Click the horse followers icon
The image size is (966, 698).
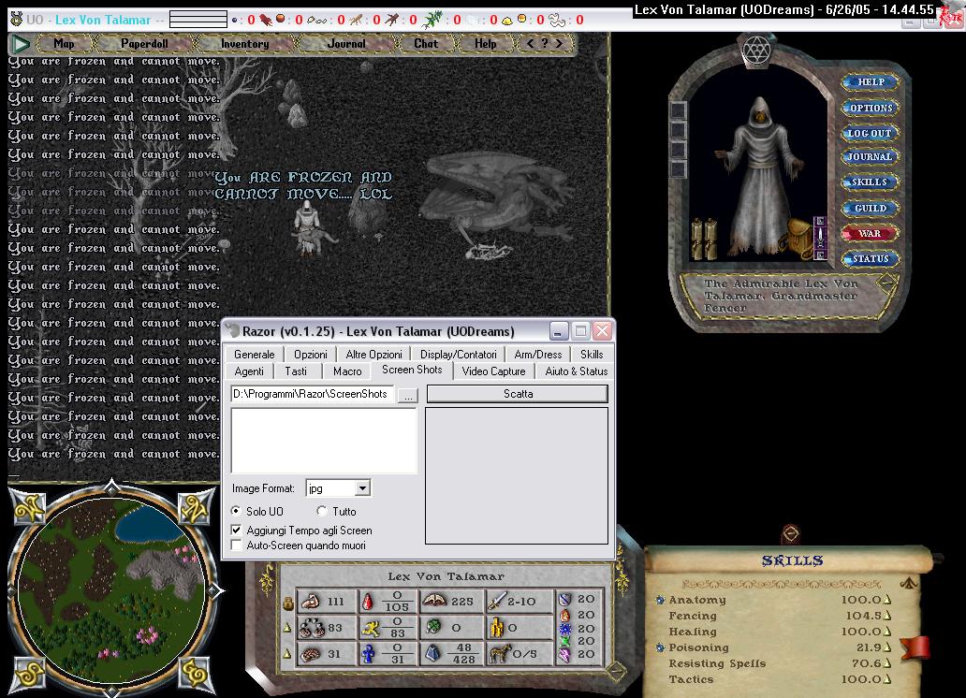500,654
